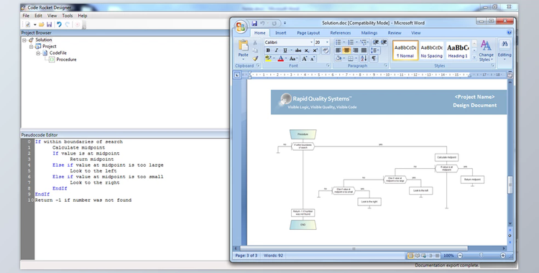Toggle Center alignment in Word
The image size is (539, 273).
tap(346, 50)
